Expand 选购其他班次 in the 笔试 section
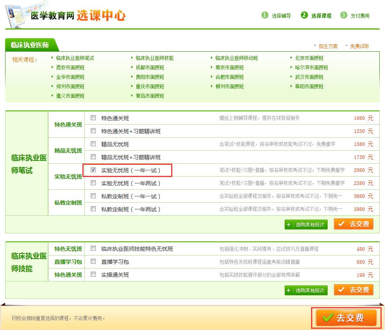Viewport: 386px width, 330px height. click(306, 224)
